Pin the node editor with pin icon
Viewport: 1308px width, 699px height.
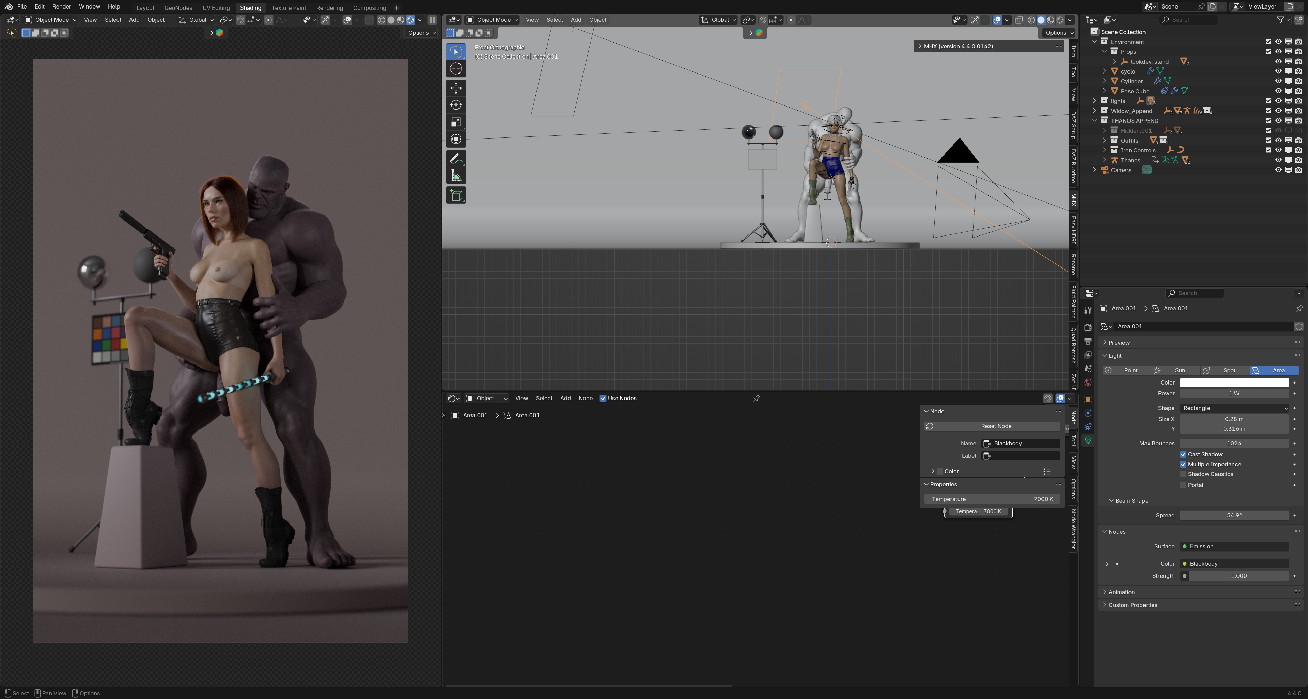(x=756, y=398)
